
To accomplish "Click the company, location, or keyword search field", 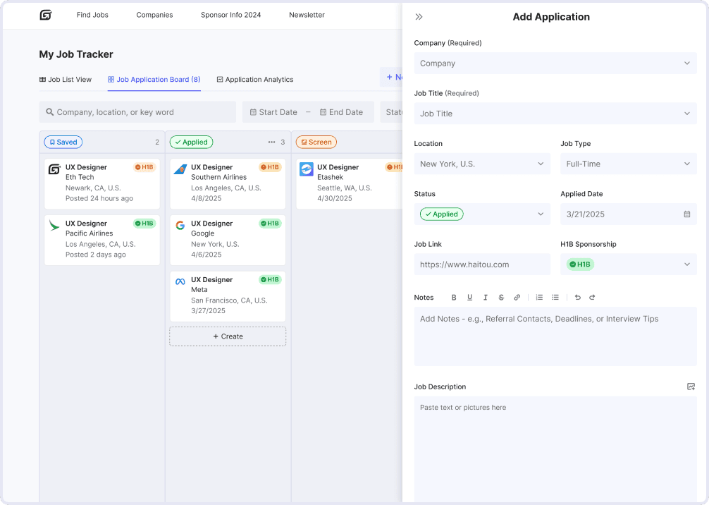I will 137,111.
